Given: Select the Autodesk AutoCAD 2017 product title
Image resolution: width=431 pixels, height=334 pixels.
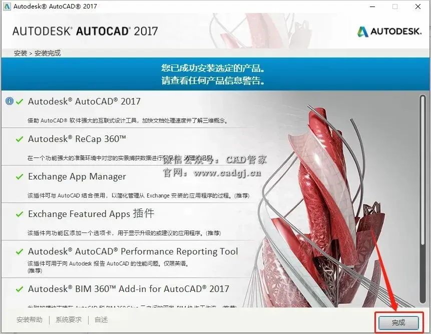Looking at the screenshot, I should [x=84, y=101].
